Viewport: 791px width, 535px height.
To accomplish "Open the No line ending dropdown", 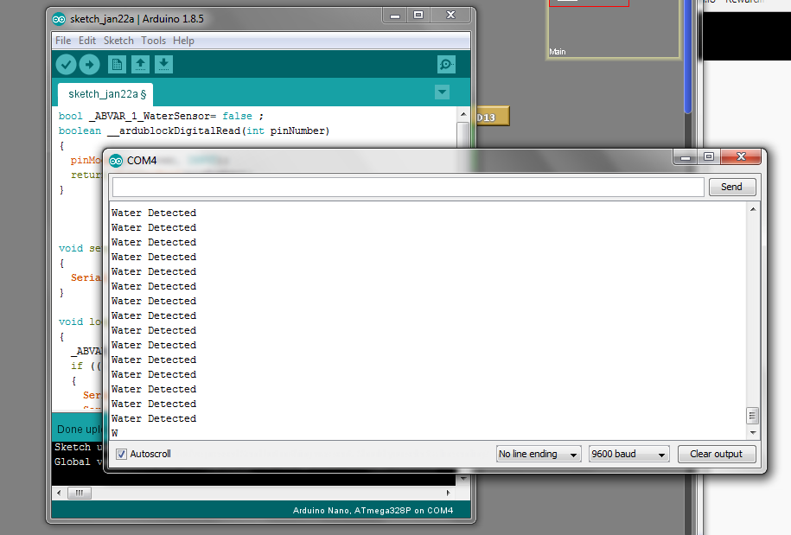I will click(539, 454).
